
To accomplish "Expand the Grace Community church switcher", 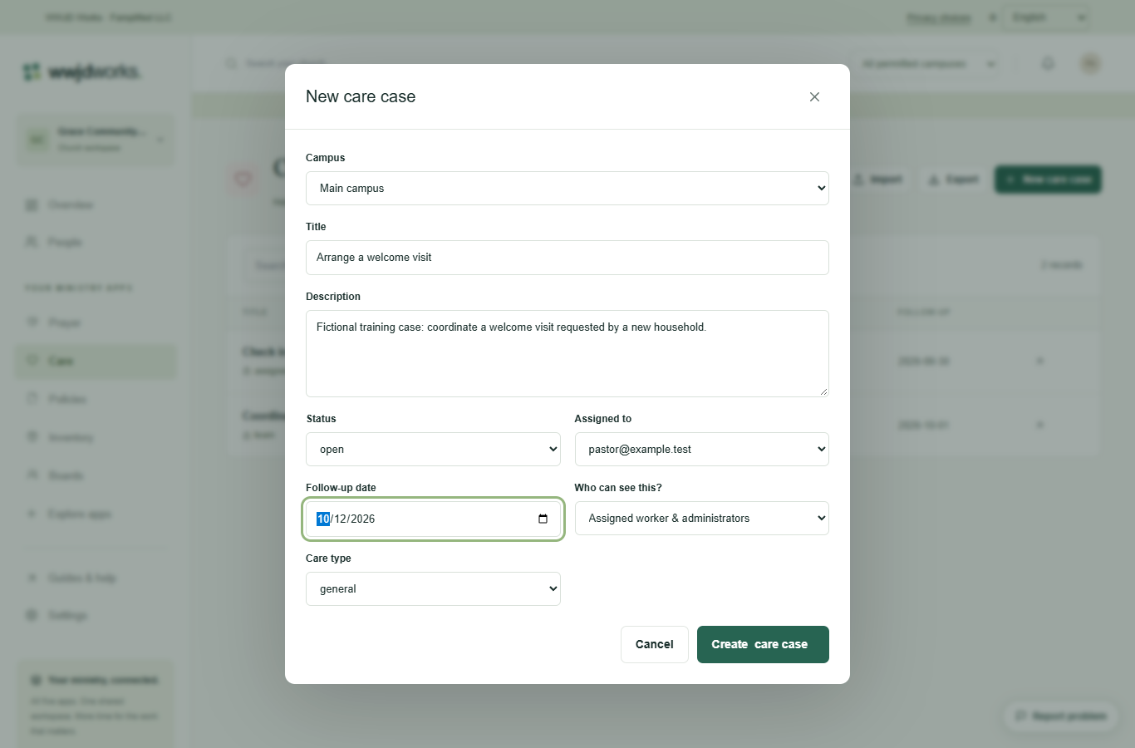I will (96, 140).
